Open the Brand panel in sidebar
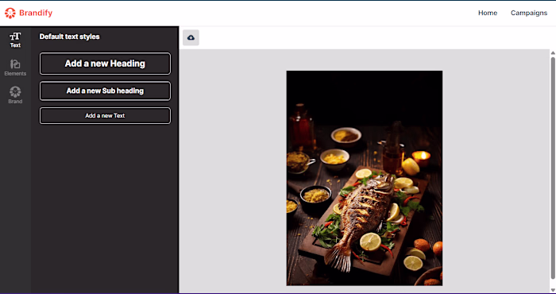The height and width of the screenshot is (294, 556). [x=15, y=95]
